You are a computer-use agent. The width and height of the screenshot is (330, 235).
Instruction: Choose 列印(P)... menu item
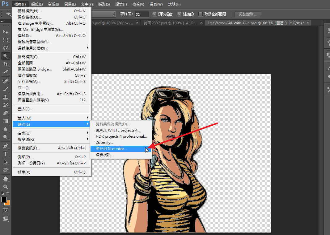click(52, 157)
